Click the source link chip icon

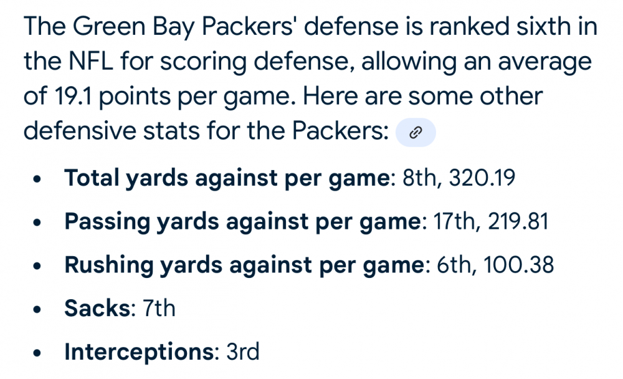click(416, 132)
